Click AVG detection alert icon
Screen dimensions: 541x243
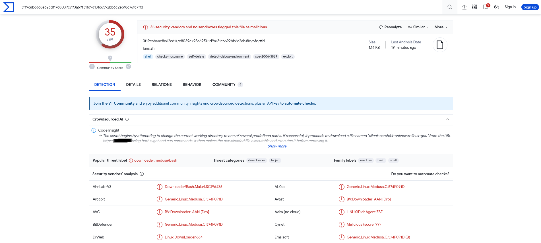160,212
